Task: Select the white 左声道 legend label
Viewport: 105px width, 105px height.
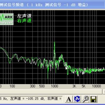Action: coord(24,16)
